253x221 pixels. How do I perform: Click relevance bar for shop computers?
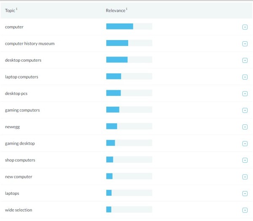click(x=129, y=159)
